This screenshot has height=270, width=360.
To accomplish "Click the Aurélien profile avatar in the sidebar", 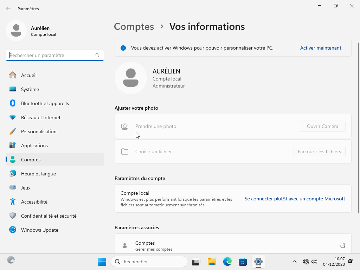I will pos(16,31).
